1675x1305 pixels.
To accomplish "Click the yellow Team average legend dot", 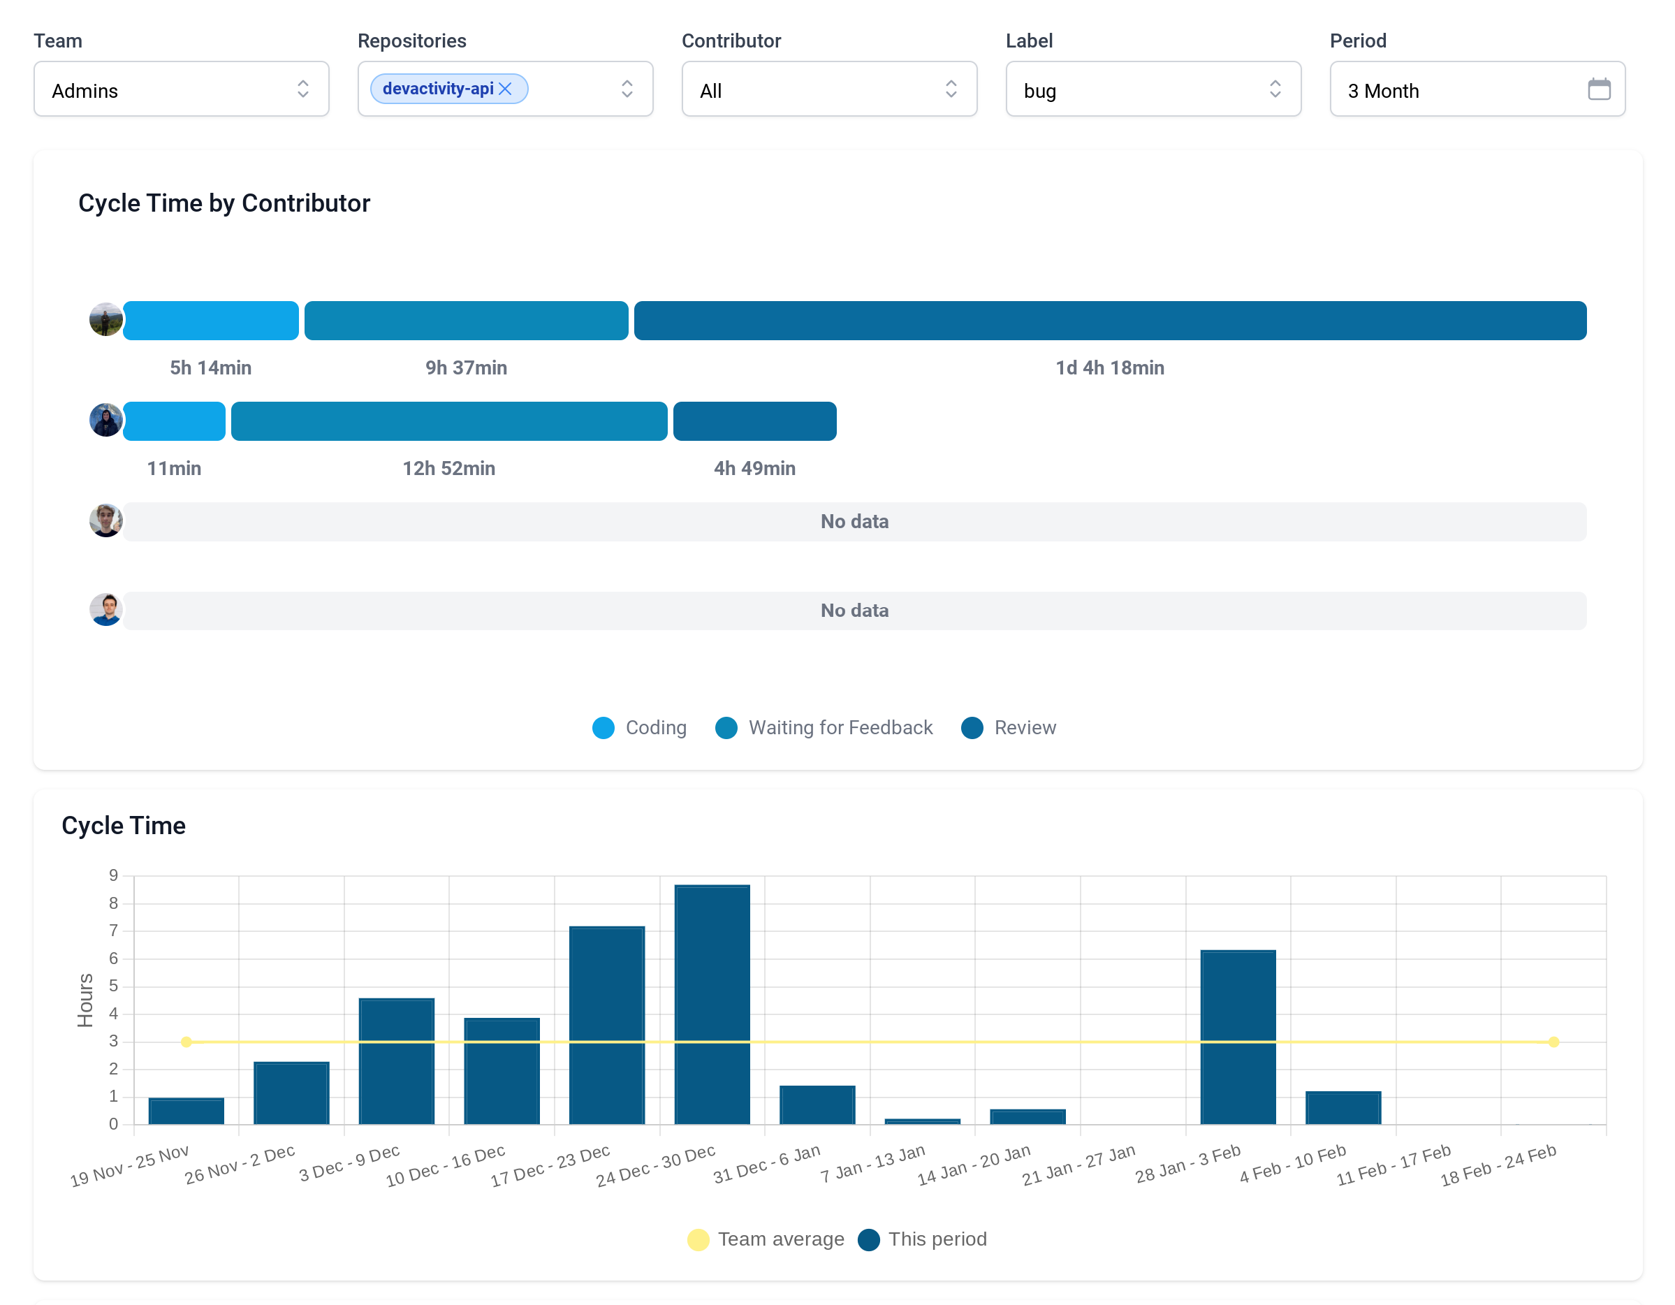I will pyautogui.click(x=697, y=1239).
